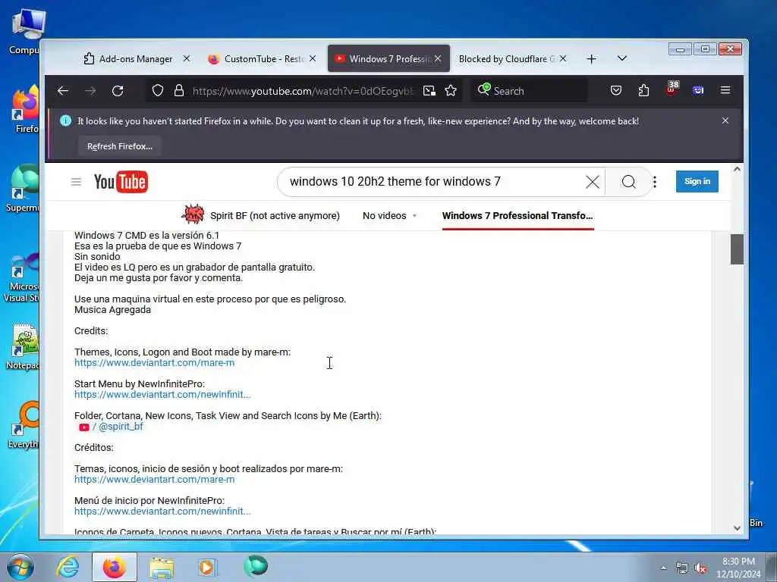Viewport: 777px width, 582px height.
Task: Click the text "Credits:" in description
Action: [91, 331]
